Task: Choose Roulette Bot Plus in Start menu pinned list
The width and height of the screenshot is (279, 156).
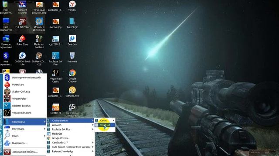Action: point(25,106)
